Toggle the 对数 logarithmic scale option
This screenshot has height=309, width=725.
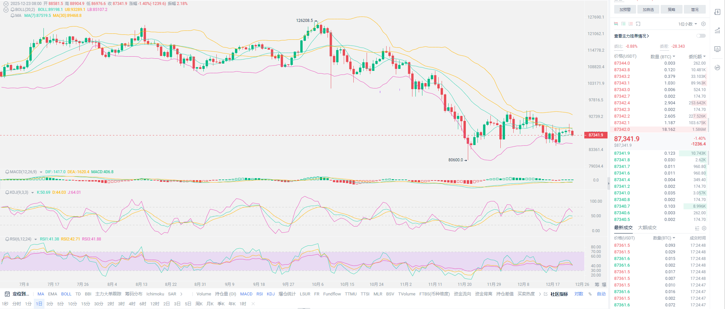[579, 294]
